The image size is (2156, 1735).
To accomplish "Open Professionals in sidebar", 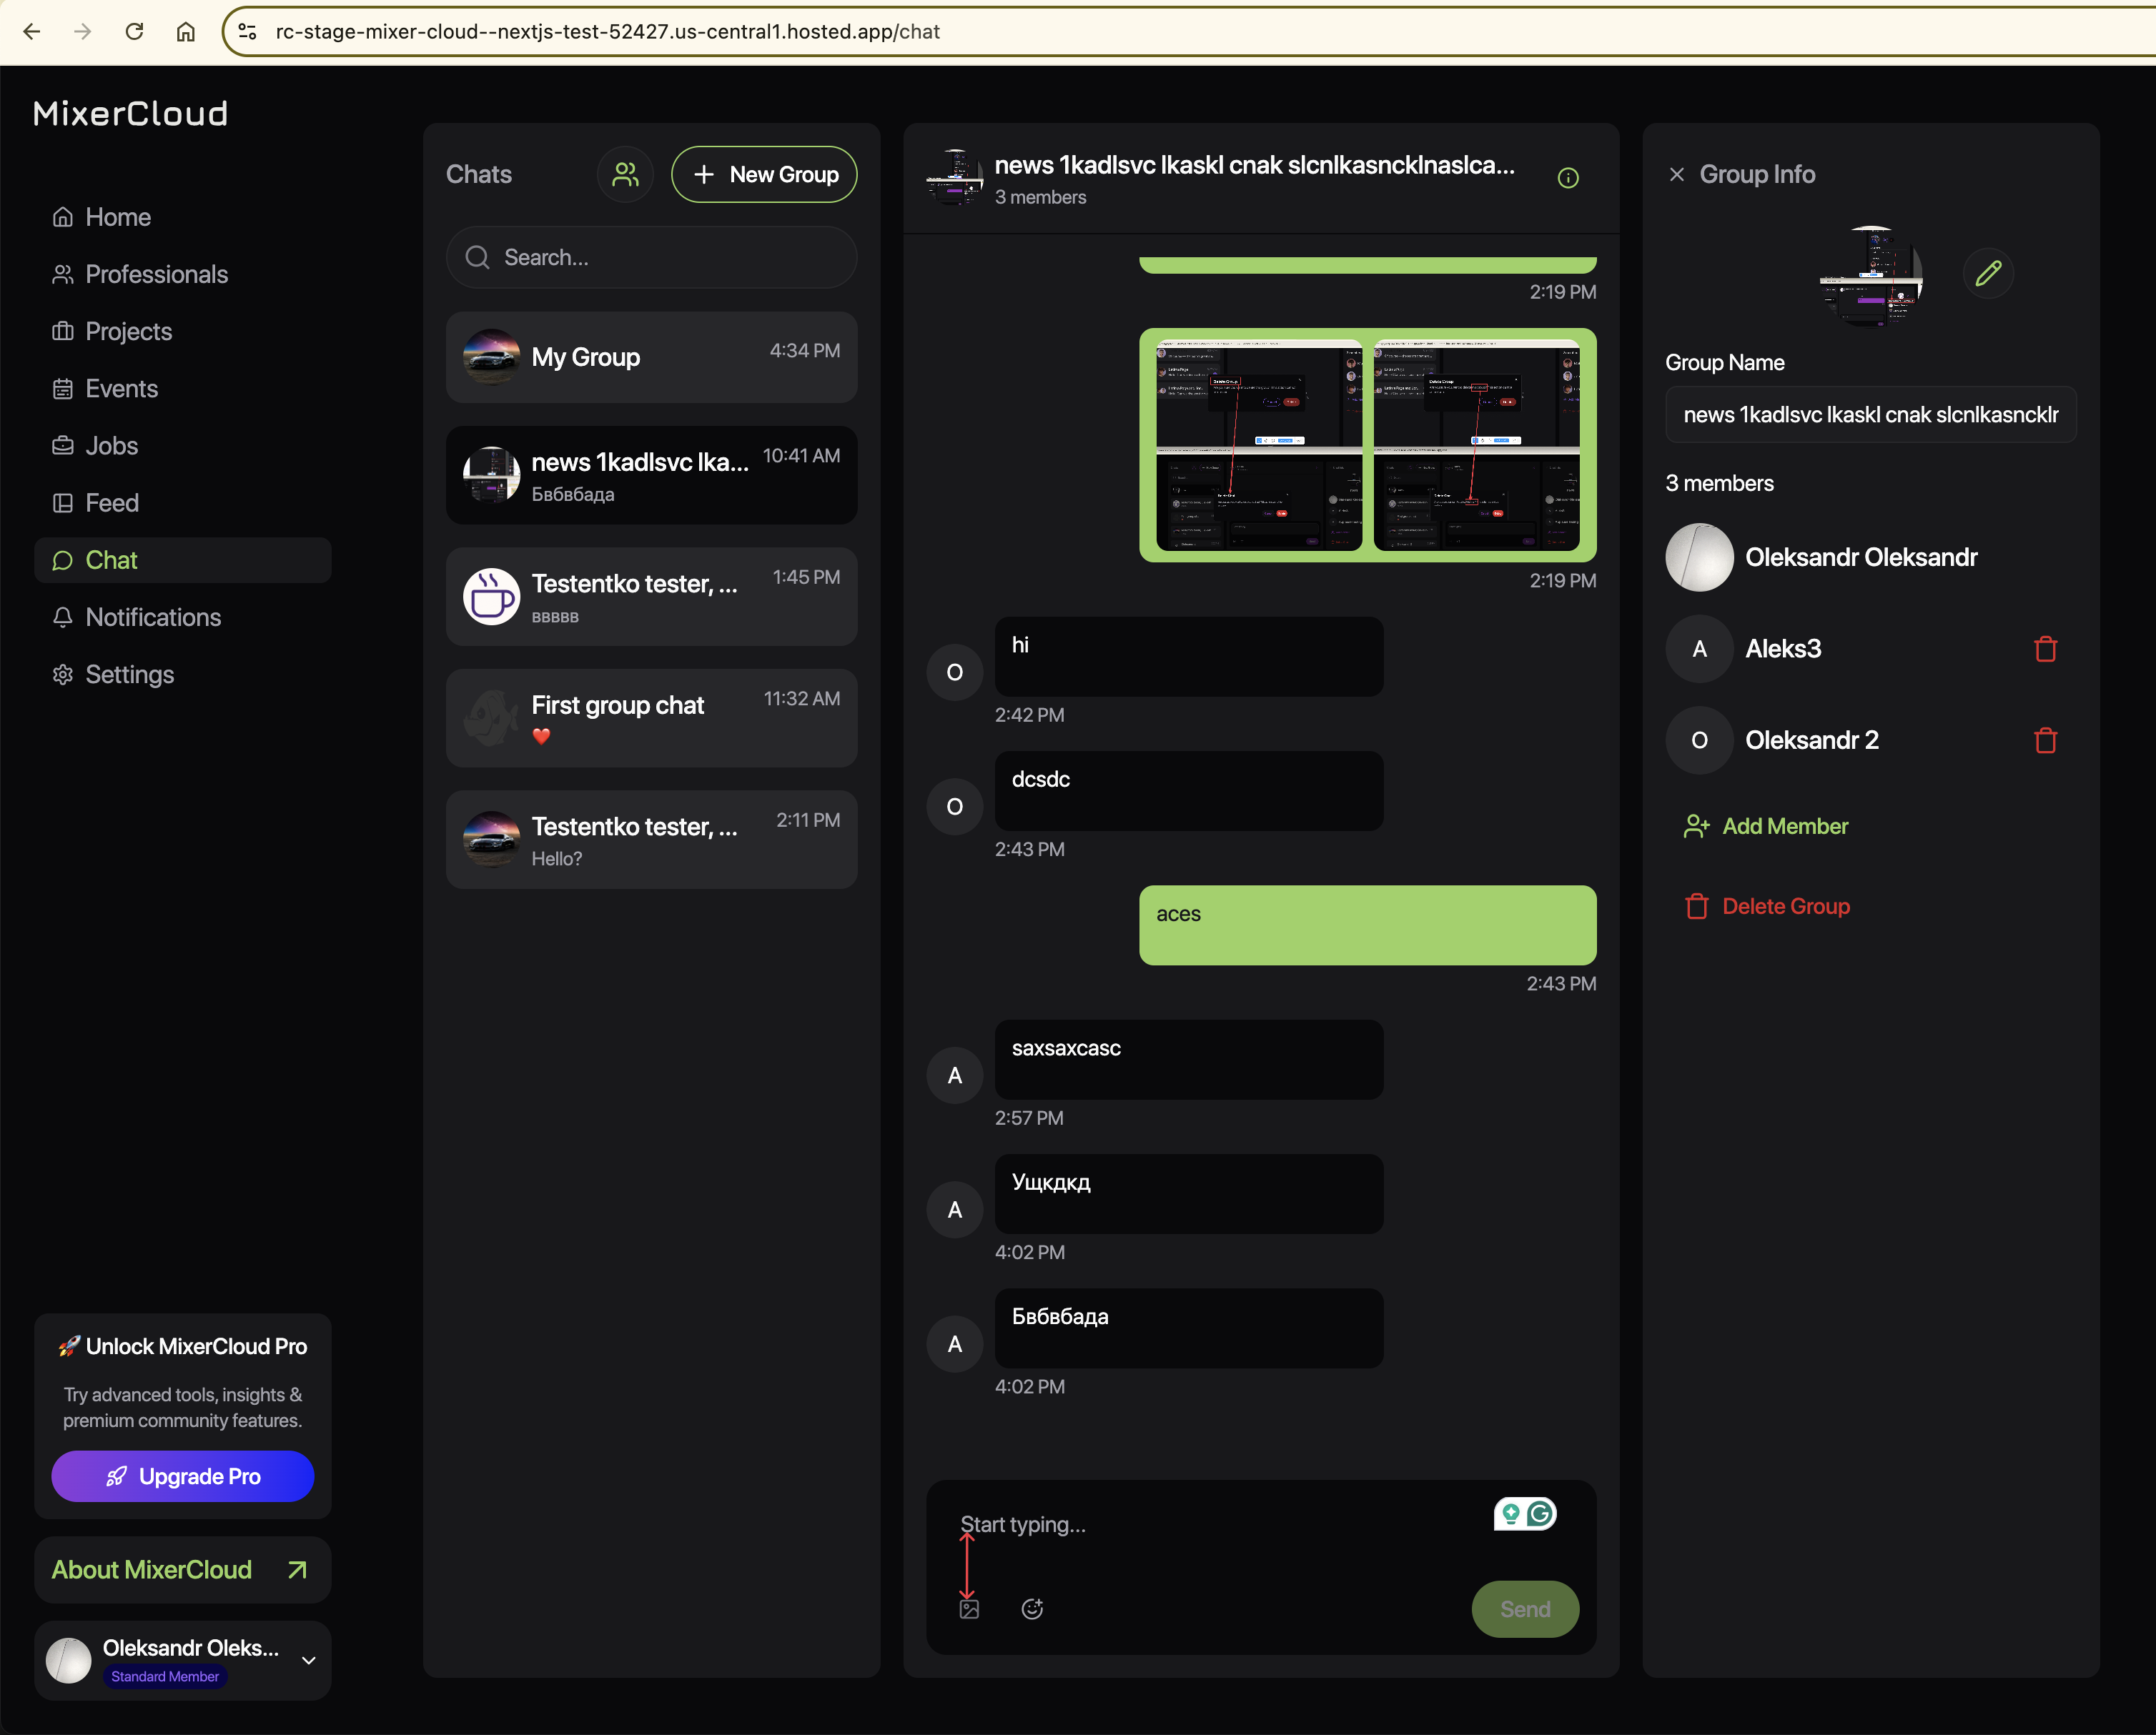I will pos(156,274).
